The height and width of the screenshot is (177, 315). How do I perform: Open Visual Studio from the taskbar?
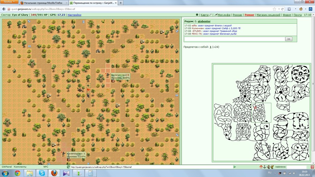point(66,173)
